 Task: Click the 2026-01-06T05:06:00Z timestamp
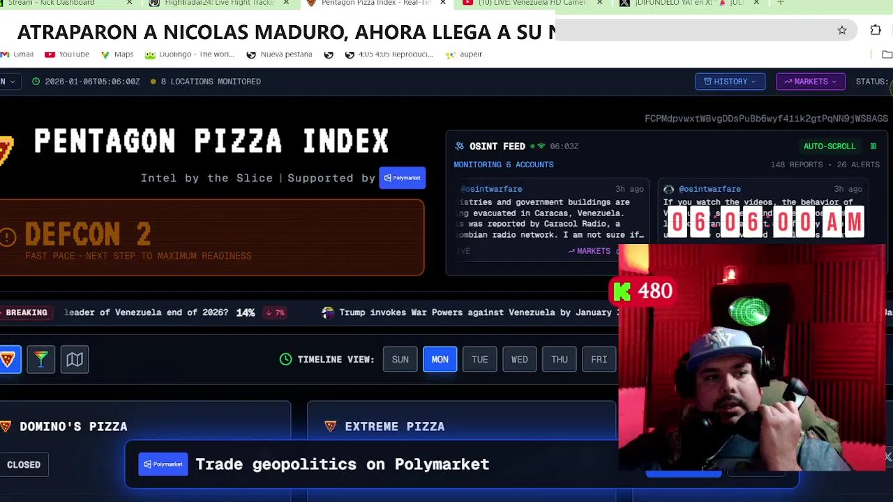coord(92,82)
